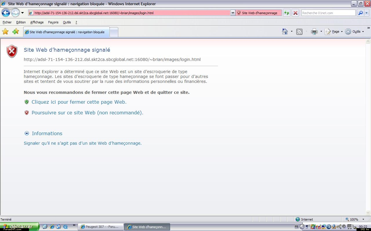Open the zoom level dropdown arrow
Viewport: 371px width, 231px height.
point(363,219)
